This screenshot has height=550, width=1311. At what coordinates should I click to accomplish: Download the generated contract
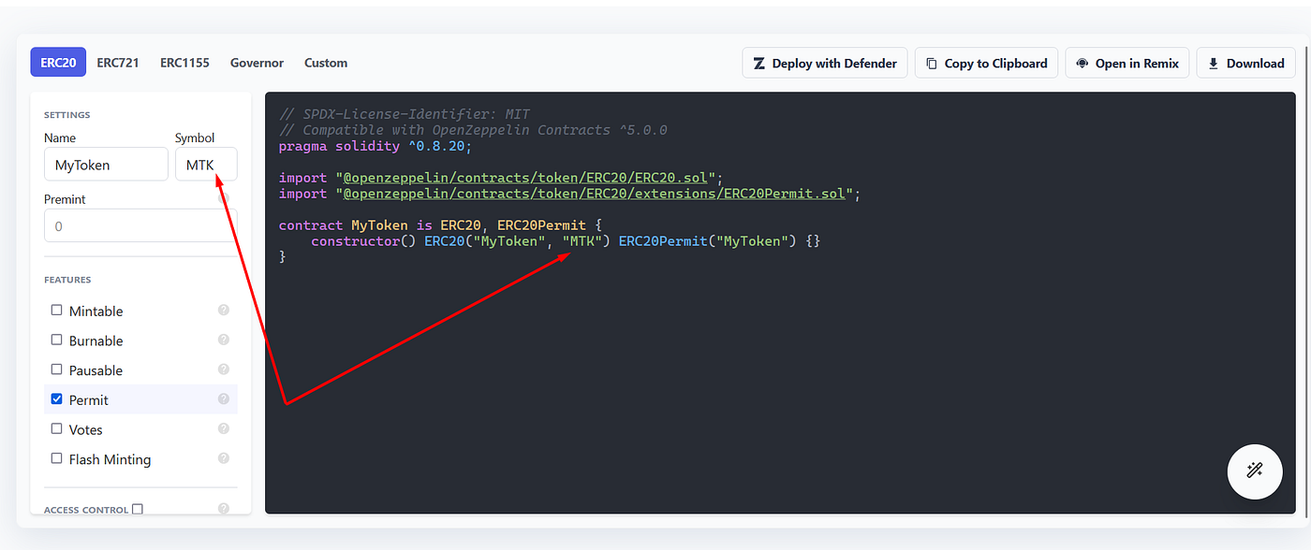[x=1245, y=64]
